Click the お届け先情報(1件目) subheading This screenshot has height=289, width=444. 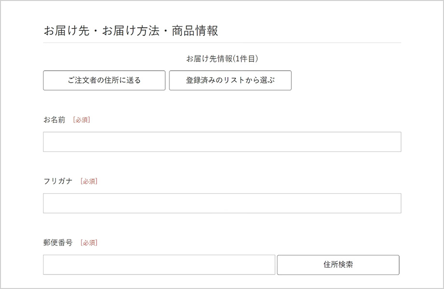[222, 58]
